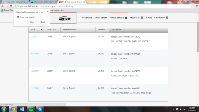Screen dimensions: 199x112
Task: Show hidden system tray icons
Action: 174,109
